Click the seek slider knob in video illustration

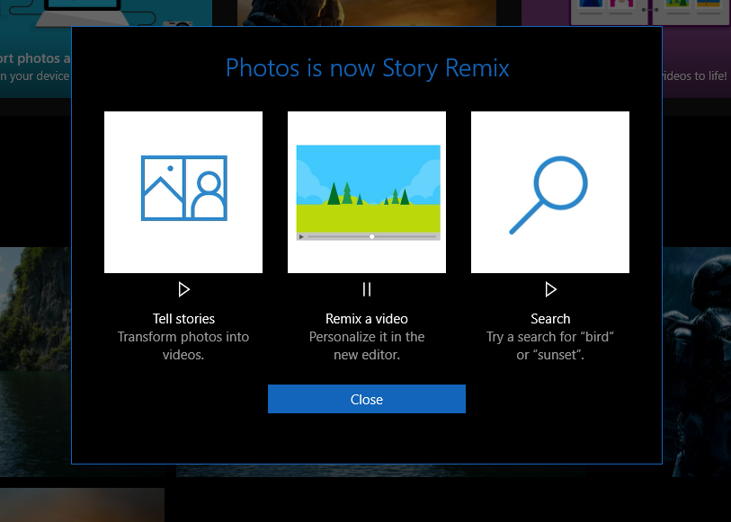pos(372,236)
